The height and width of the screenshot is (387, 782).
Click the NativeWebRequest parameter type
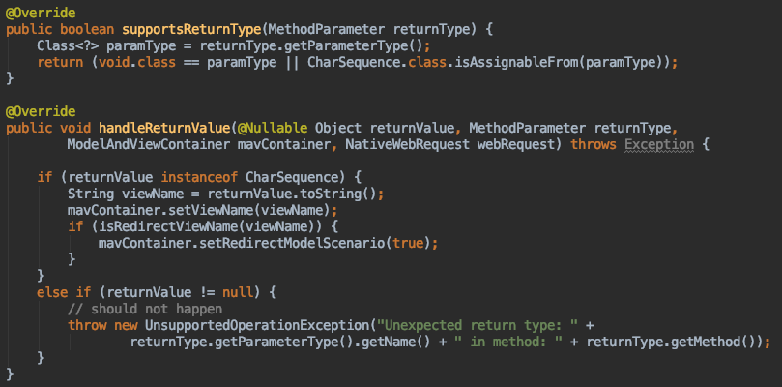click(x=409, y=145)
